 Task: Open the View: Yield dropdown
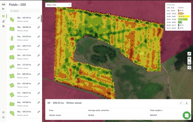pyautogui.click(x=58, y=5)
